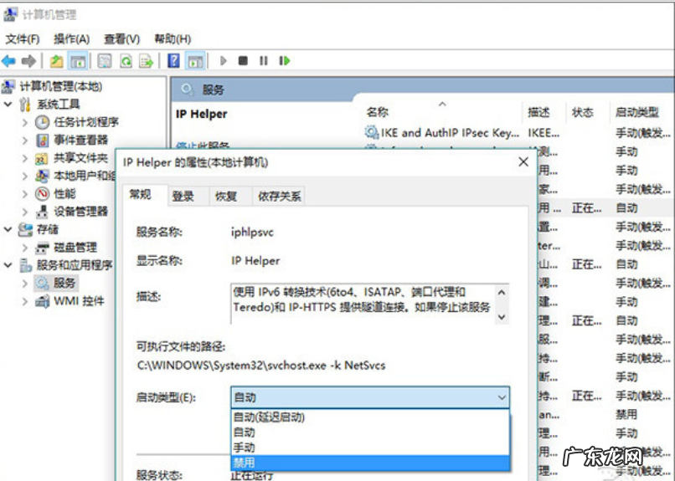Click the description box scroll up arrow
Screen dimensions: 675x481
(502, 293)
